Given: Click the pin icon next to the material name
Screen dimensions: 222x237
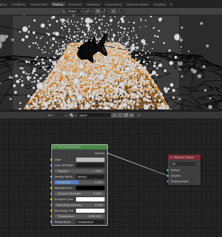Looking at the screenshot, I should 138,115.
